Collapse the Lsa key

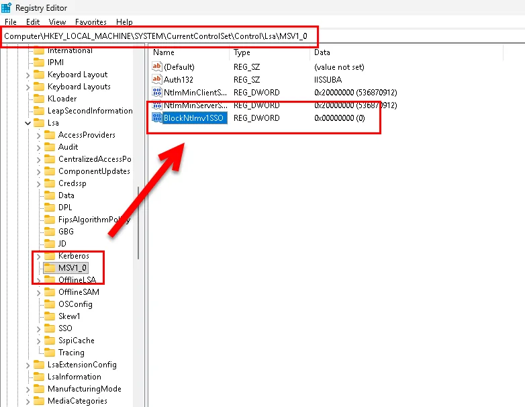(28, 124)
